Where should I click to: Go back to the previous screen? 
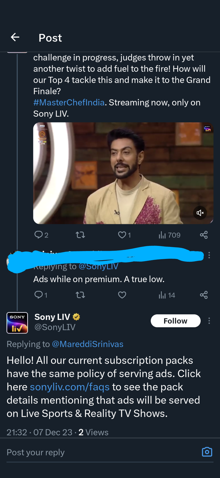tap(15, 37)
